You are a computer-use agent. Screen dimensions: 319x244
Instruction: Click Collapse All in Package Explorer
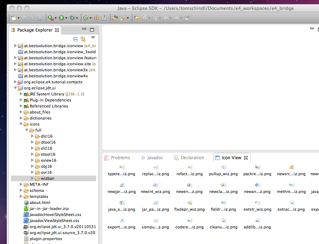coord(75,39)
